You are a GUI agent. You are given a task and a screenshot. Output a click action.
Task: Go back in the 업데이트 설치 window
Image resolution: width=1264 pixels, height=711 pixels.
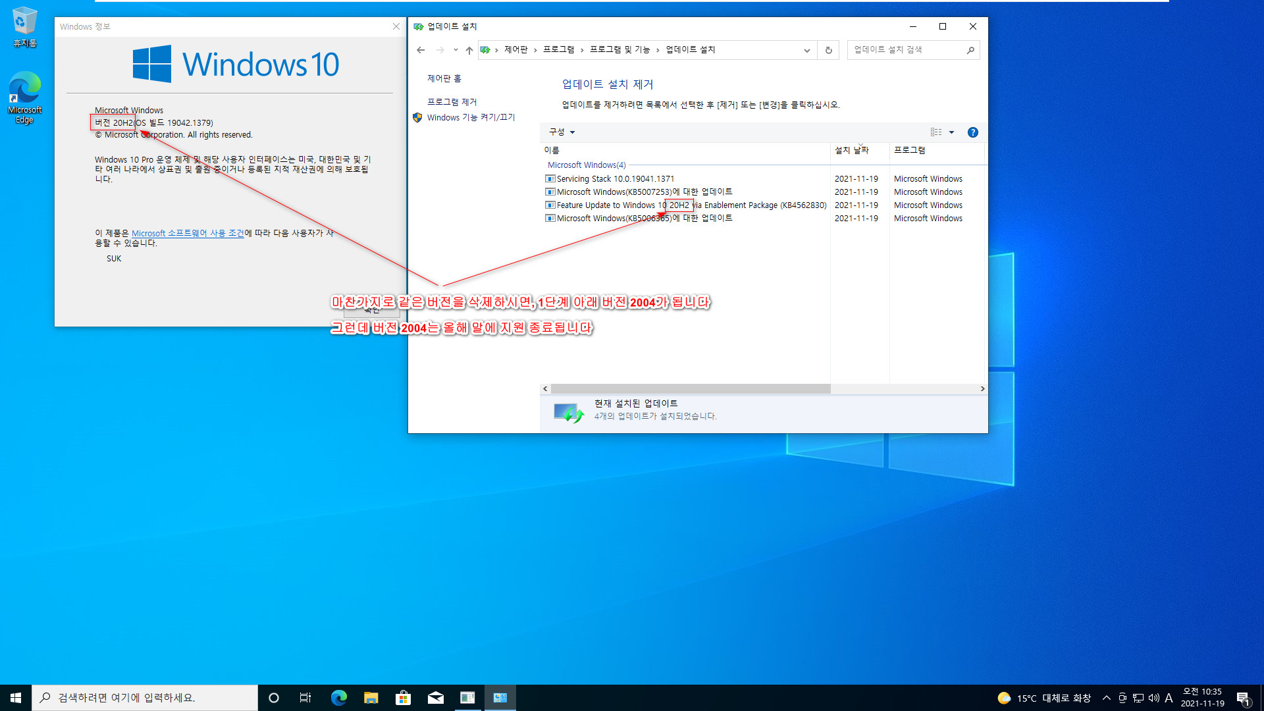421,50
